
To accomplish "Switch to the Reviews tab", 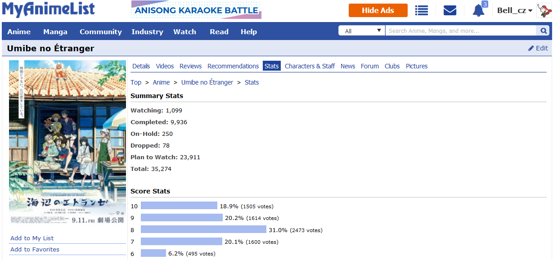I will coord(190,66).
